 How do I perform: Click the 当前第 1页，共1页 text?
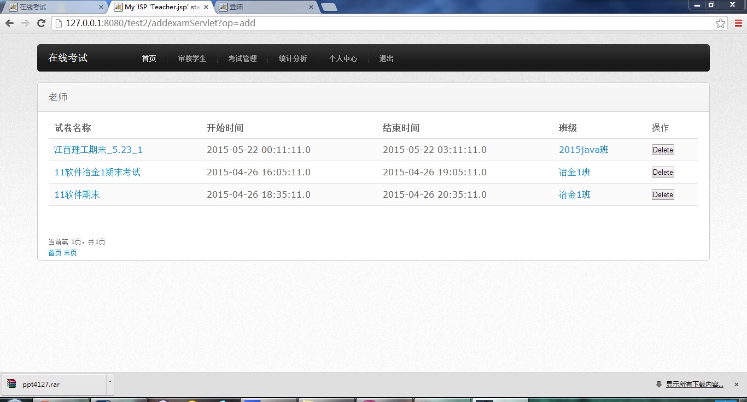[x=77, y=242]
